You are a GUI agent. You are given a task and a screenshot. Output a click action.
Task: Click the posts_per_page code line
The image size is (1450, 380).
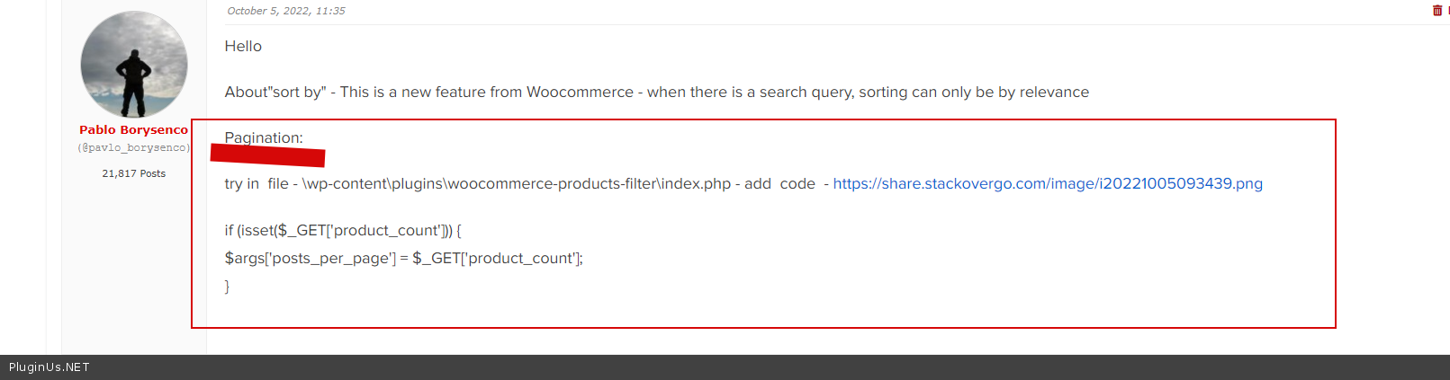coord(403,258)
